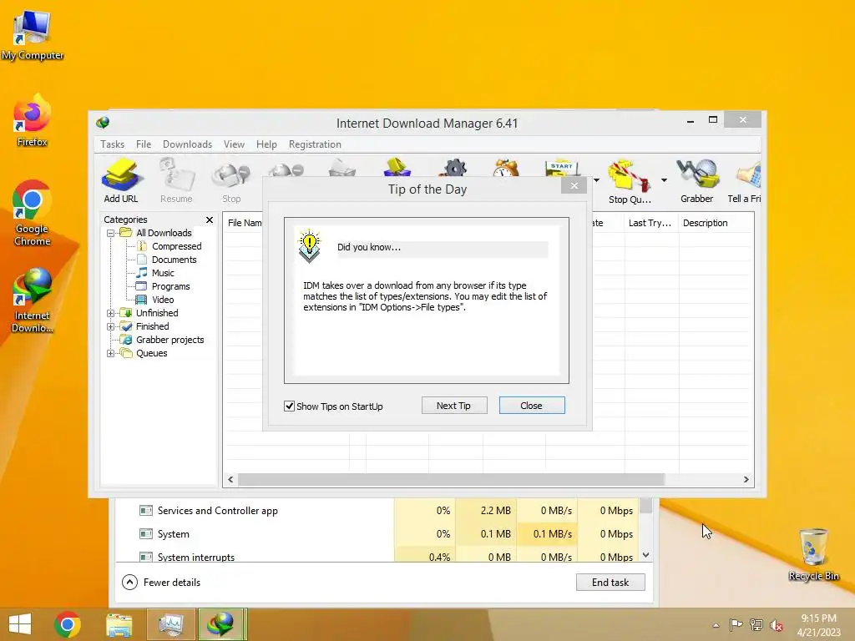Dismiss Tip of the Day with X
855x641 pixels.
[574, 185]
